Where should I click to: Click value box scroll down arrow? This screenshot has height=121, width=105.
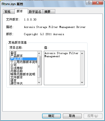(x=82, y=83)
